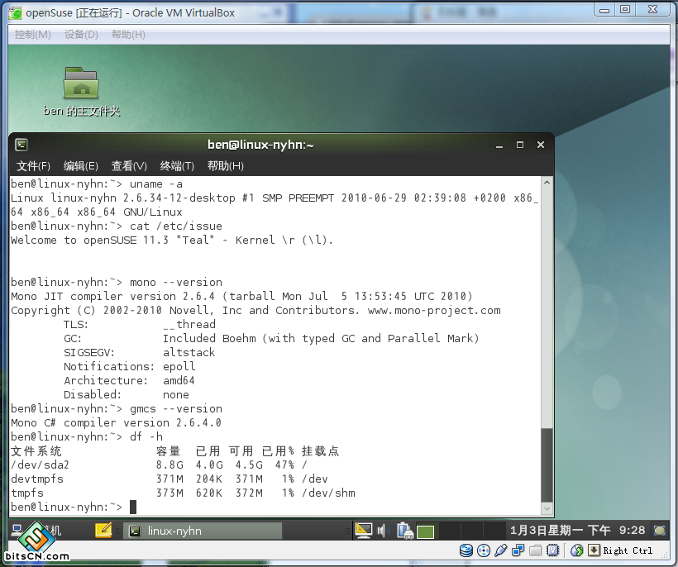Click the devtmpfs filesystem row
This screenshot has height=567, width=678.
coord(169,479)
